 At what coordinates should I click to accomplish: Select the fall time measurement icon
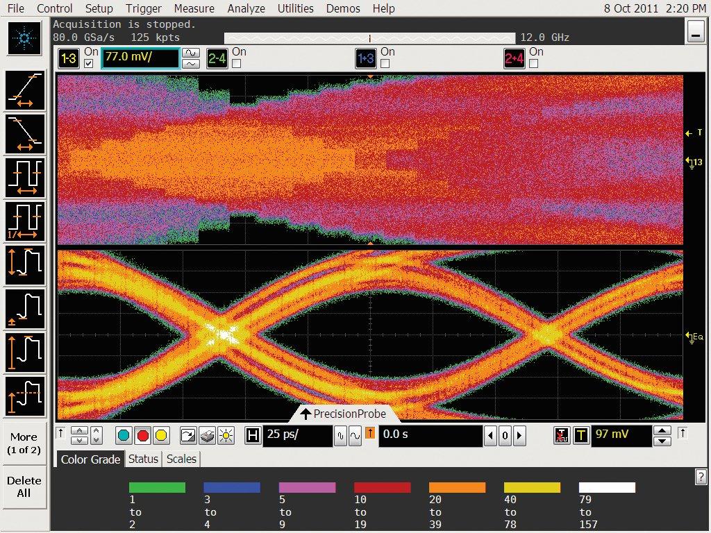click(x=25, y=134)
